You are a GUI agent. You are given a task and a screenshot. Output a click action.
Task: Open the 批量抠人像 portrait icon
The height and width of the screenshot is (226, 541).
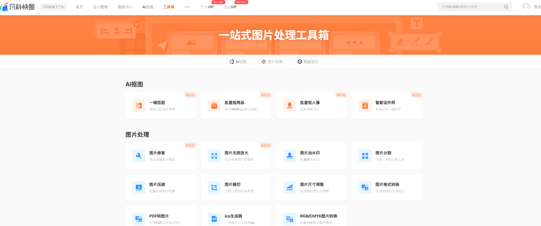click(x=290, y=105)
